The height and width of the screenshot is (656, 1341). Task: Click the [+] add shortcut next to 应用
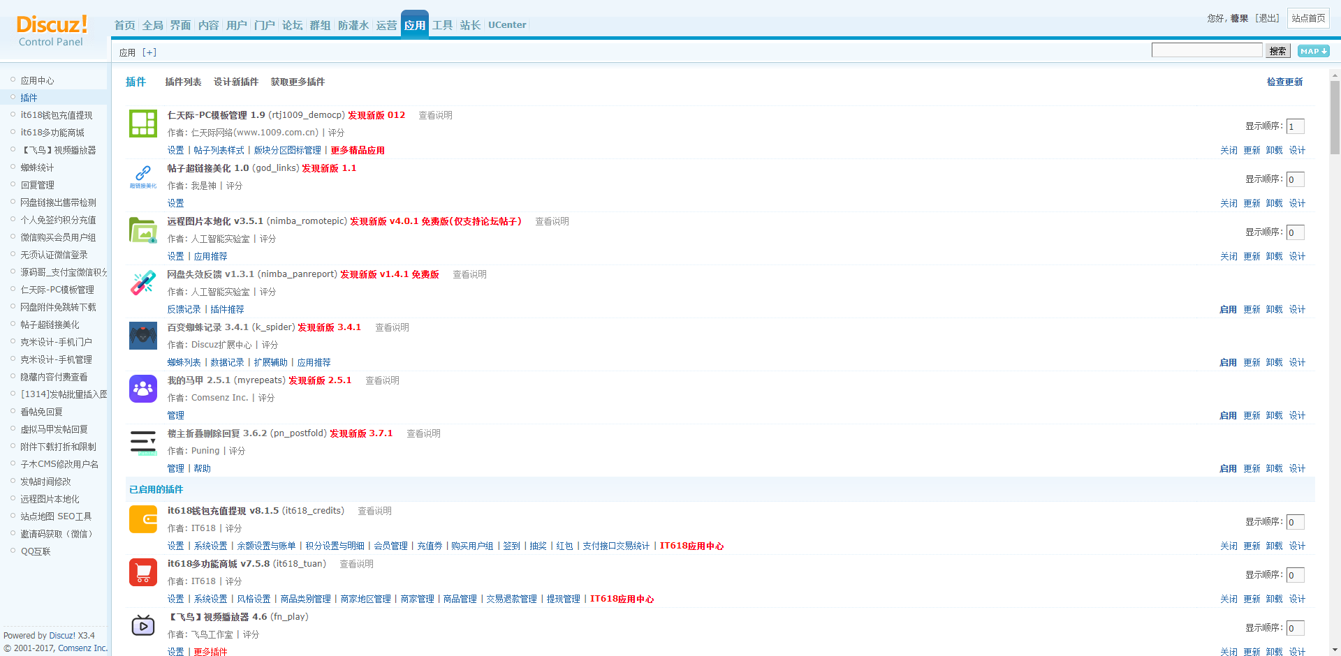point(149,52)
